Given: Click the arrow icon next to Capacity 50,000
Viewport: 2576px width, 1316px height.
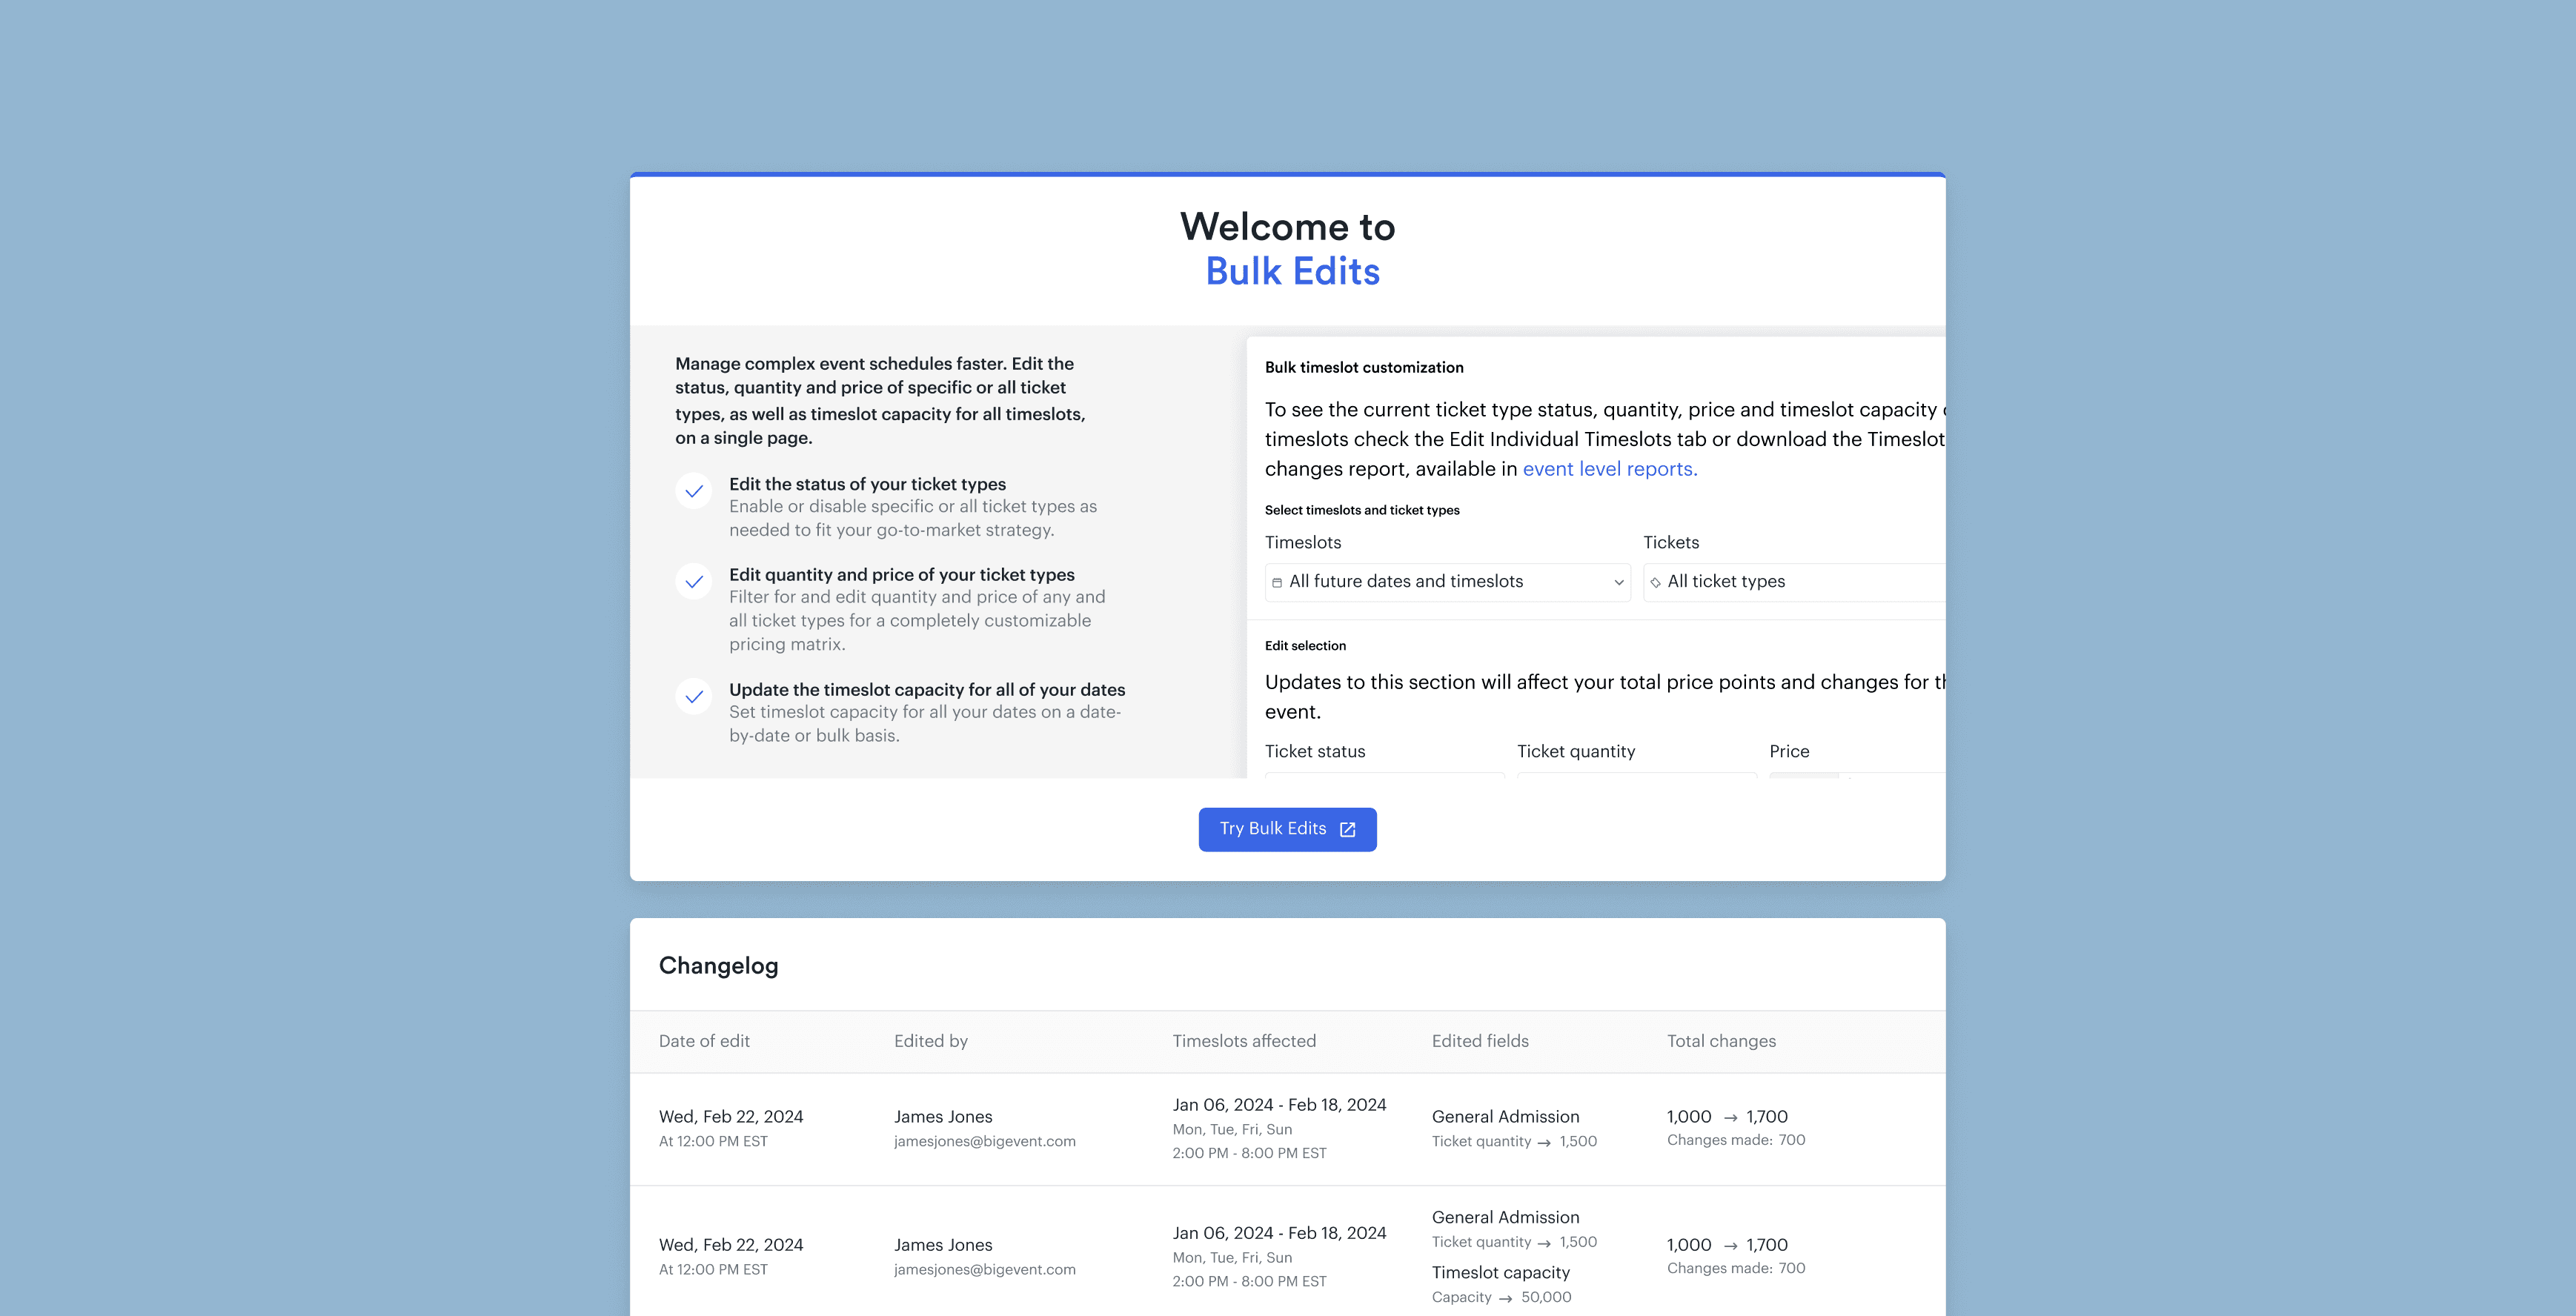Looking at the screenshot, I should point(1505,1298).
